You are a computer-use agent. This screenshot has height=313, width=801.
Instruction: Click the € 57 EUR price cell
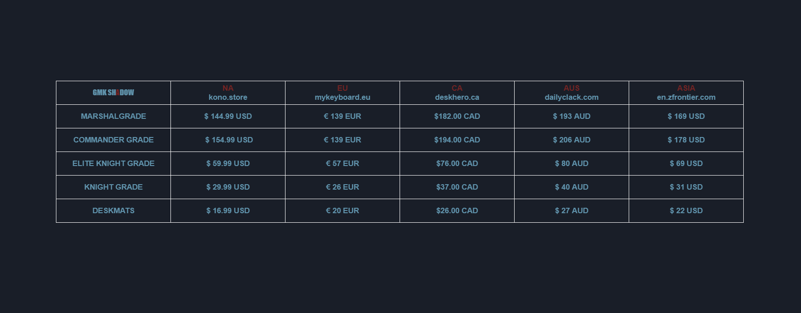[342, 163]
